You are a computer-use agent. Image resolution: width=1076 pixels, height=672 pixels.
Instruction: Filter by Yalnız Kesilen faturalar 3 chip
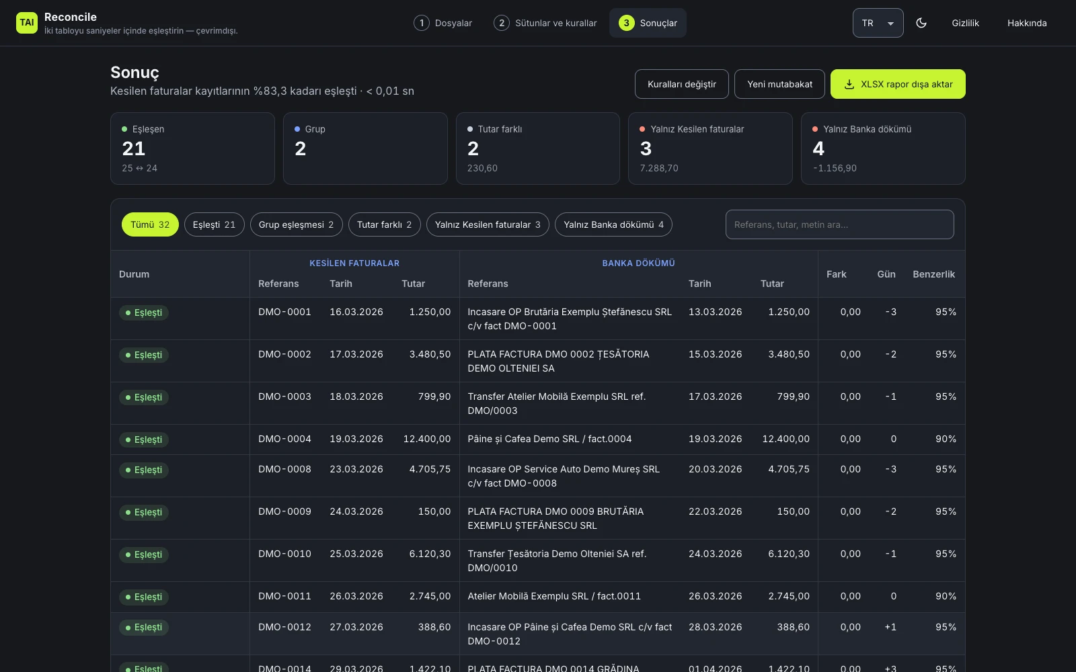[488, 224]
